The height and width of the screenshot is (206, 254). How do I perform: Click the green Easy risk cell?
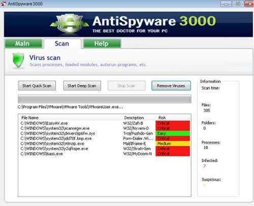(x=173, y=133)
